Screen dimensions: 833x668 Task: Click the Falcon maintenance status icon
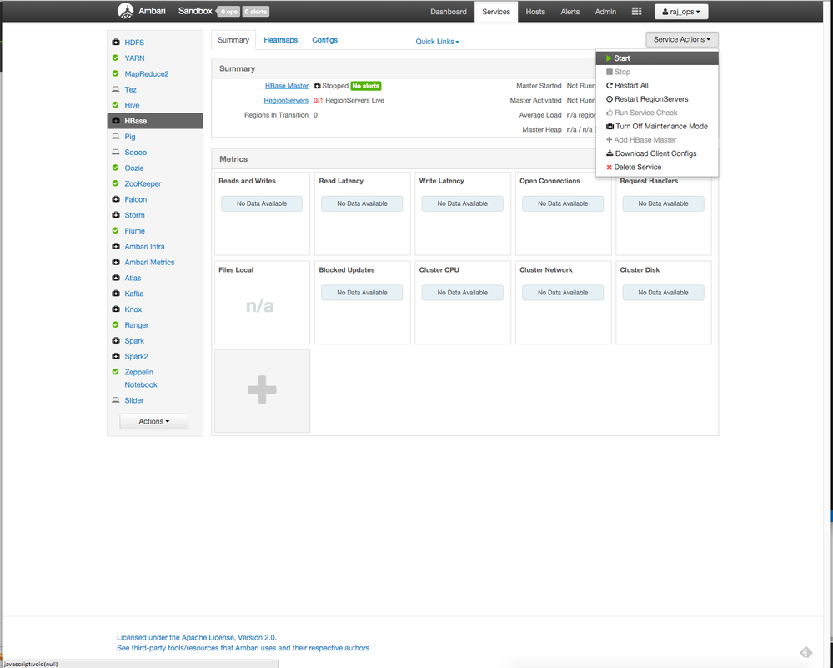coord(115,199)
